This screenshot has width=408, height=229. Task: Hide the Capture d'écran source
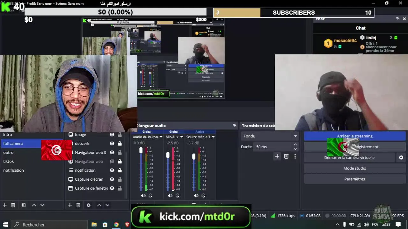pos(112,179)
